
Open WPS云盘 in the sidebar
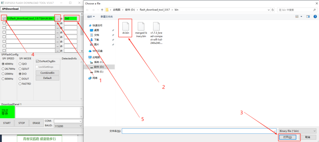point(95,51)
